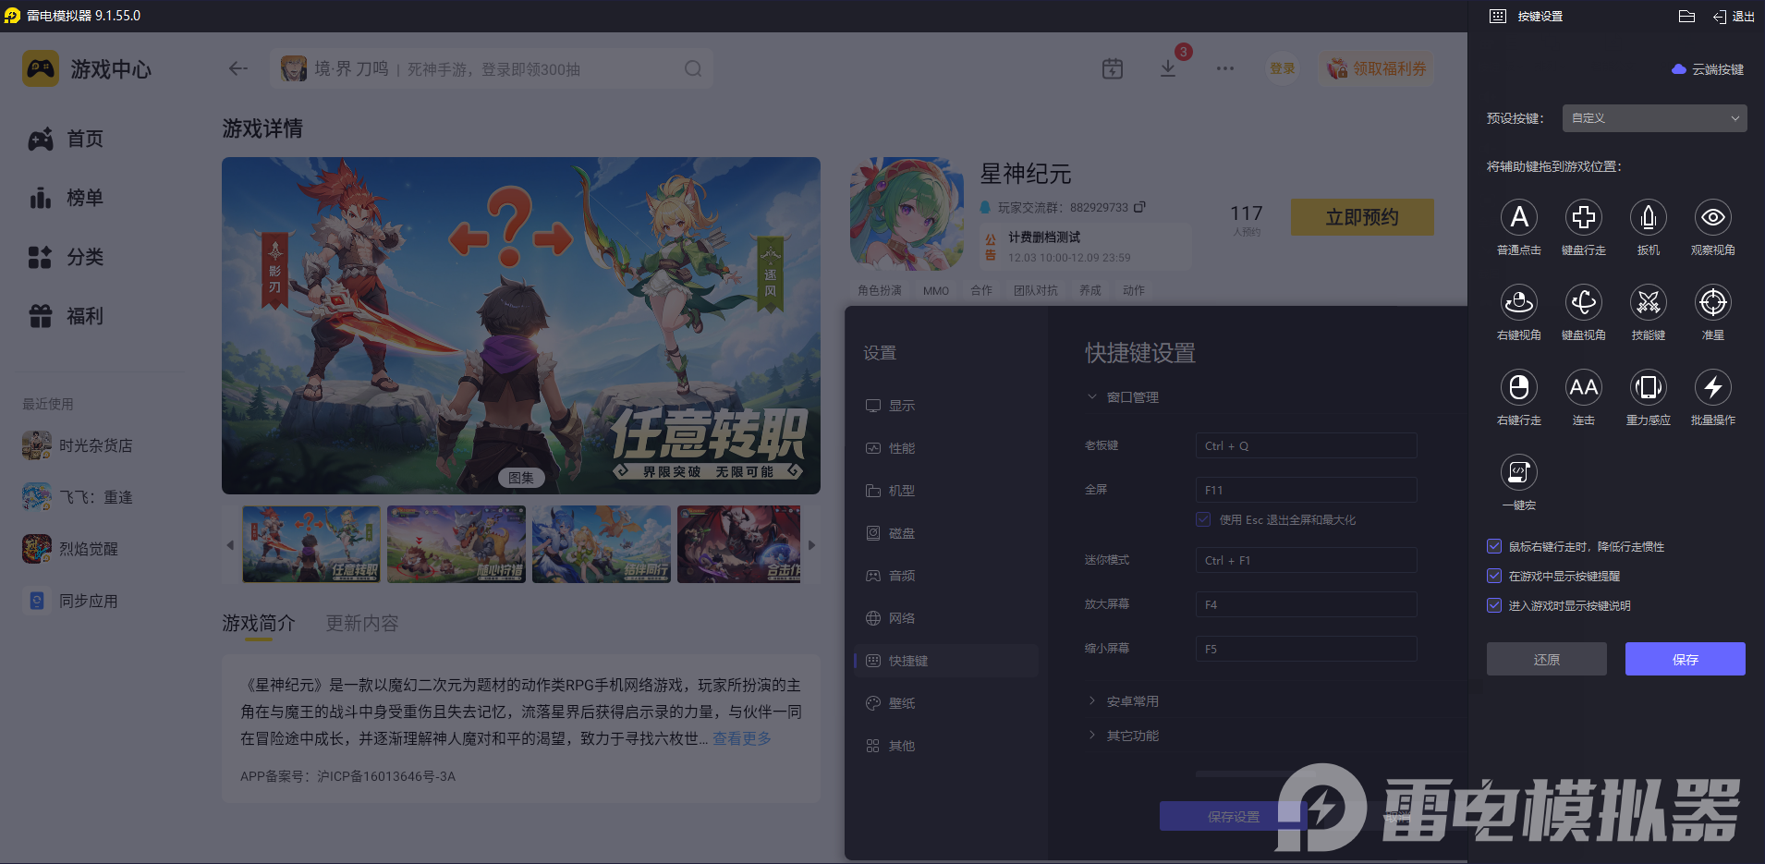The height and width of the screenshot is (864, 1765).
Task: Click the 老板键 shortcut input field
Action: (1305, 445)
